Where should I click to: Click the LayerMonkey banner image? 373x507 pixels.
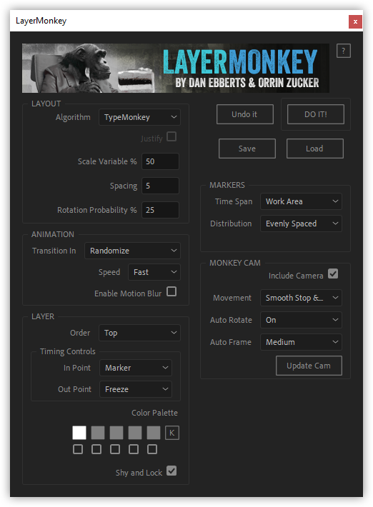176,69
